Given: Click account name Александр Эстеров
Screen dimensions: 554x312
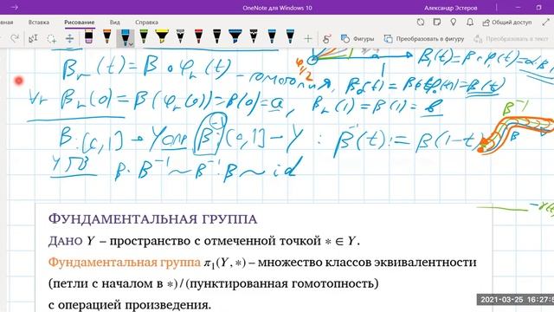Looking at the screenshot, I should (x=450, y=8).
